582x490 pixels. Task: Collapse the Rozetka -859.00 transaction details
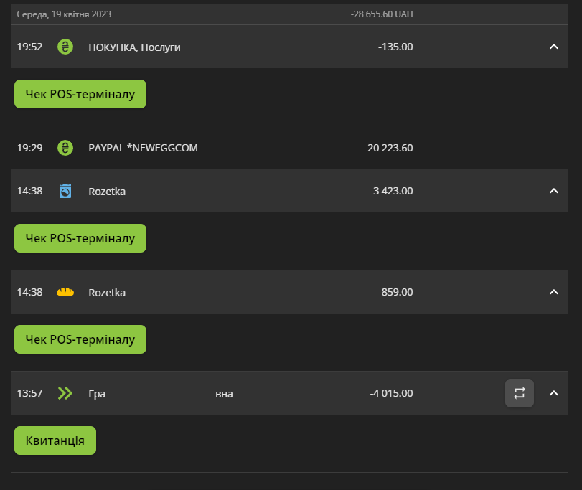[553, 292]
